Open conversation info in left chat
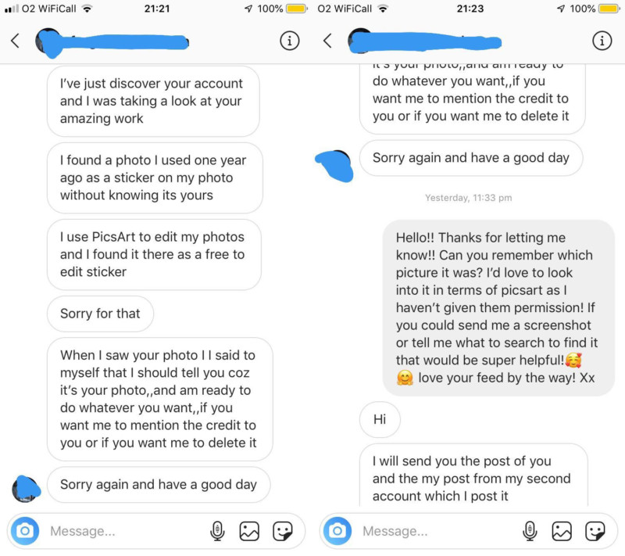This screenshot has width=625, height=556. pyautogui.click(x=289, y=41)
